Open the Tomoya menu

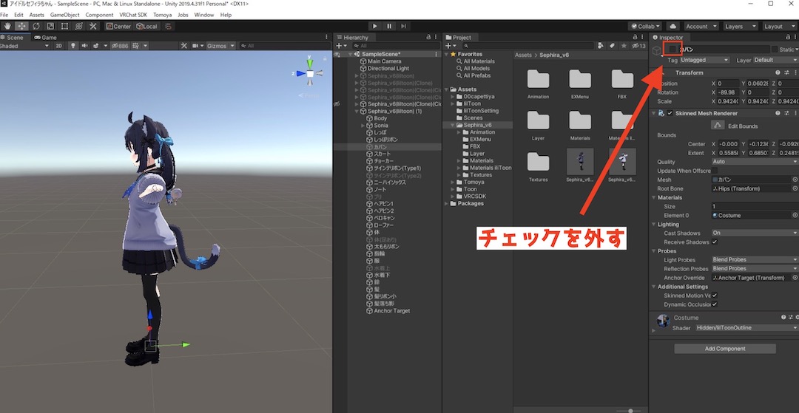pos(163,15)
